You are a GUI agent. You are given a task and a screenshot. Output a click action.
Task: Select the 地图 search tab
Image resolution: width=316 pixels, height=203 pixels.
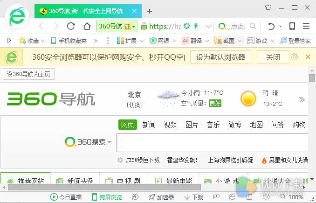256,125
